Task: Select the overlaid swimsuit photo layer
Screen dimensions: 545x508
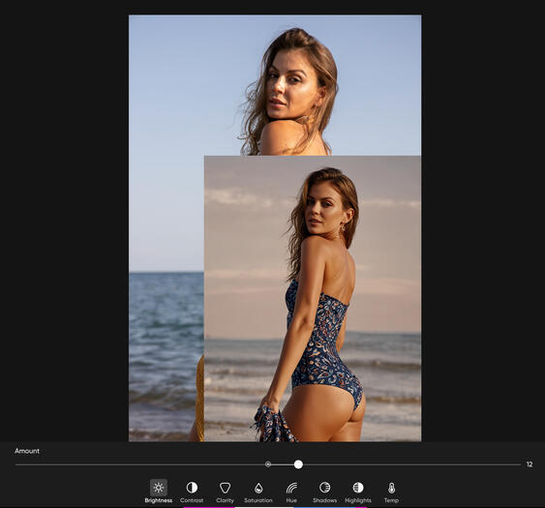Action: [313, 298]
